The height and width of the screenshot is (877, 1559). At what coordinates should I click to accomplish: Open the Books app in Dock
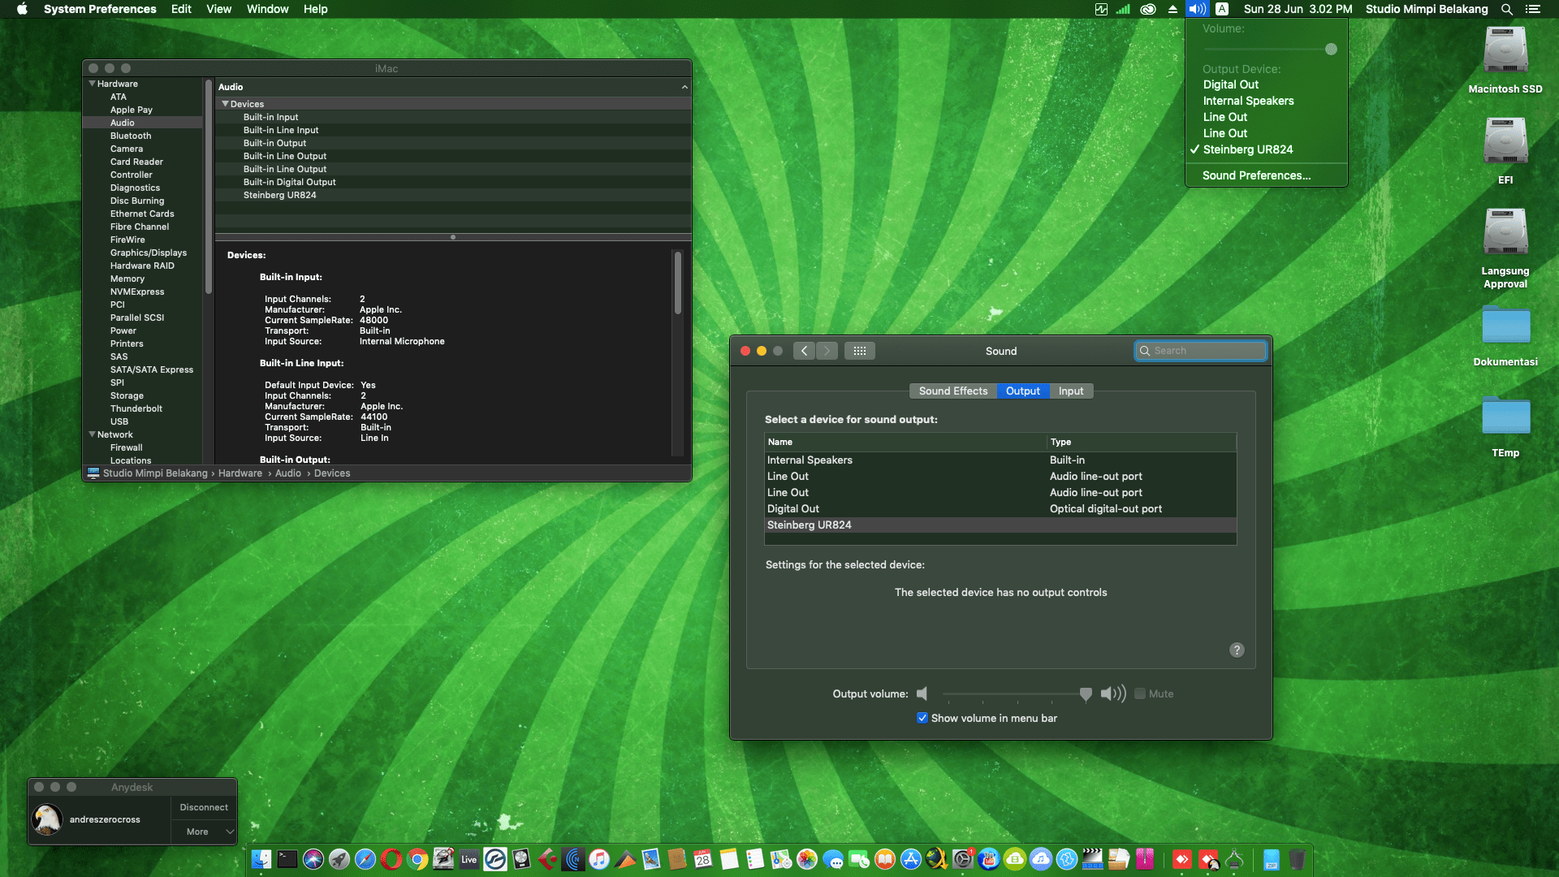885,859
